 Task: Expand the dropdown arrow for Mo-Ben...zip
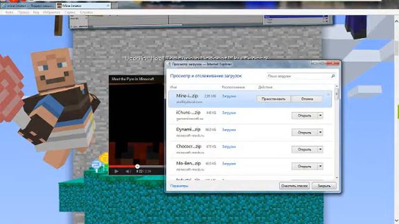(x=320, y=166)
